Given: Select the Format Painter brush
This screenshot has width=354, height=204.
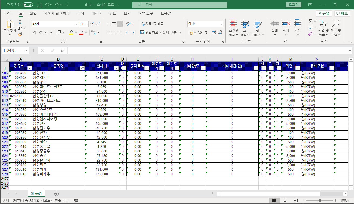Looking at the screenshot, I should [x=20, y=34].
